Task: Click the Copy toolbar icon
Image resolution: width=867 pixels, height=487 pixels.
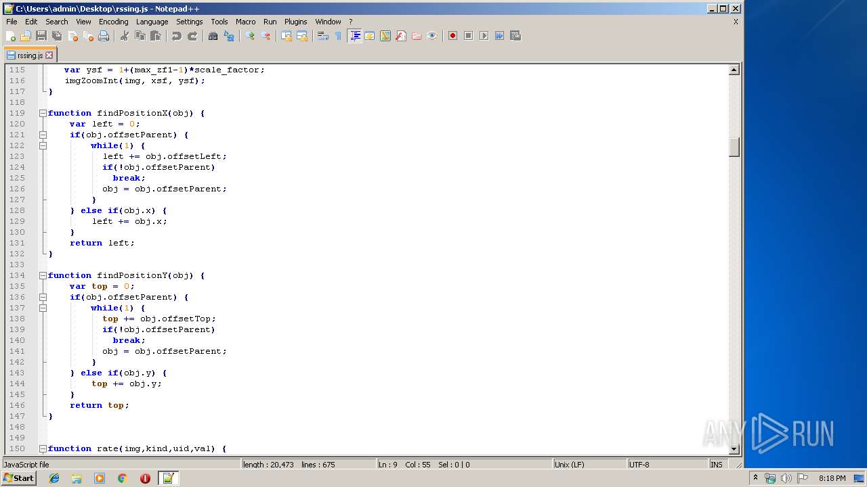Action: [140, 36]
